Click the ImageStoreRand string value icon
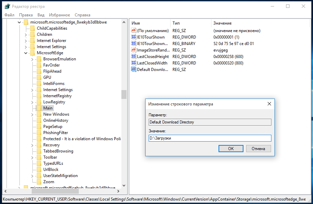The image size is (313, 204). pos(133,50)
